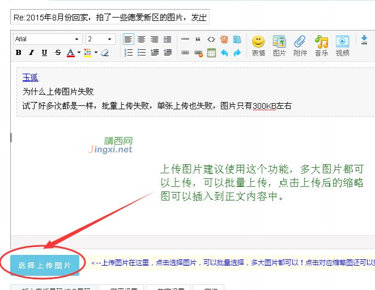Screen dimensions: 375x290
Task: Center align the text
Action: pos(141,39)
